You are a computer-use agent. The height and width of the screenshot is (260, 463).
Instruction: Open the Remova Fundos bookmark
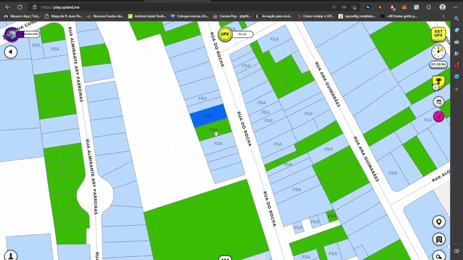[x=105, y=16]
